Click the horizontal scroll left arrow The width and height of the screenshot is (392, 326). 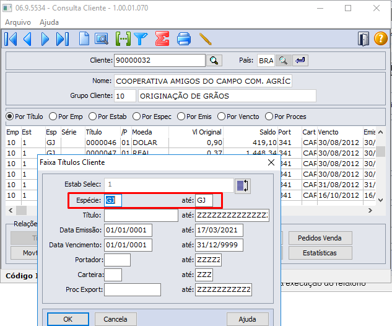[x=11, y=210]
